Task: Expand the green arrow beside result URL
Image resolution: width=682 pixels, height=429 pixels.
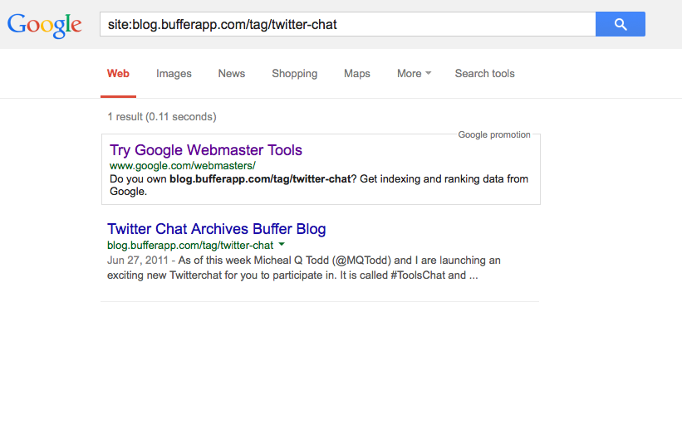Action: point(282,244)
